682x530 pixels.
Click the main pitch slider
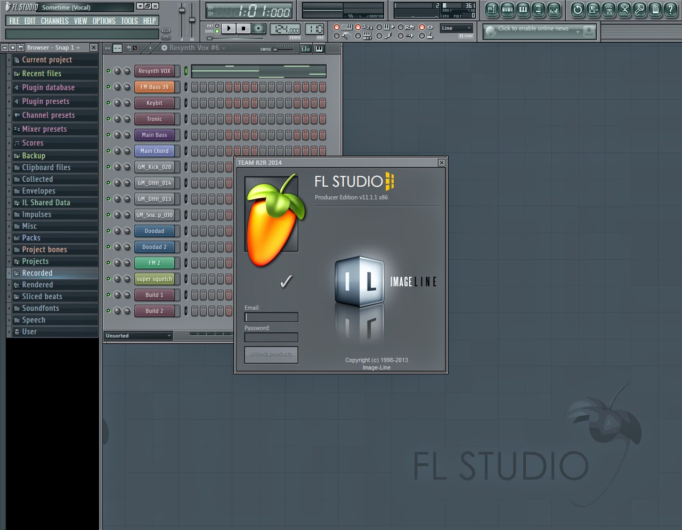tap(192, 20)
